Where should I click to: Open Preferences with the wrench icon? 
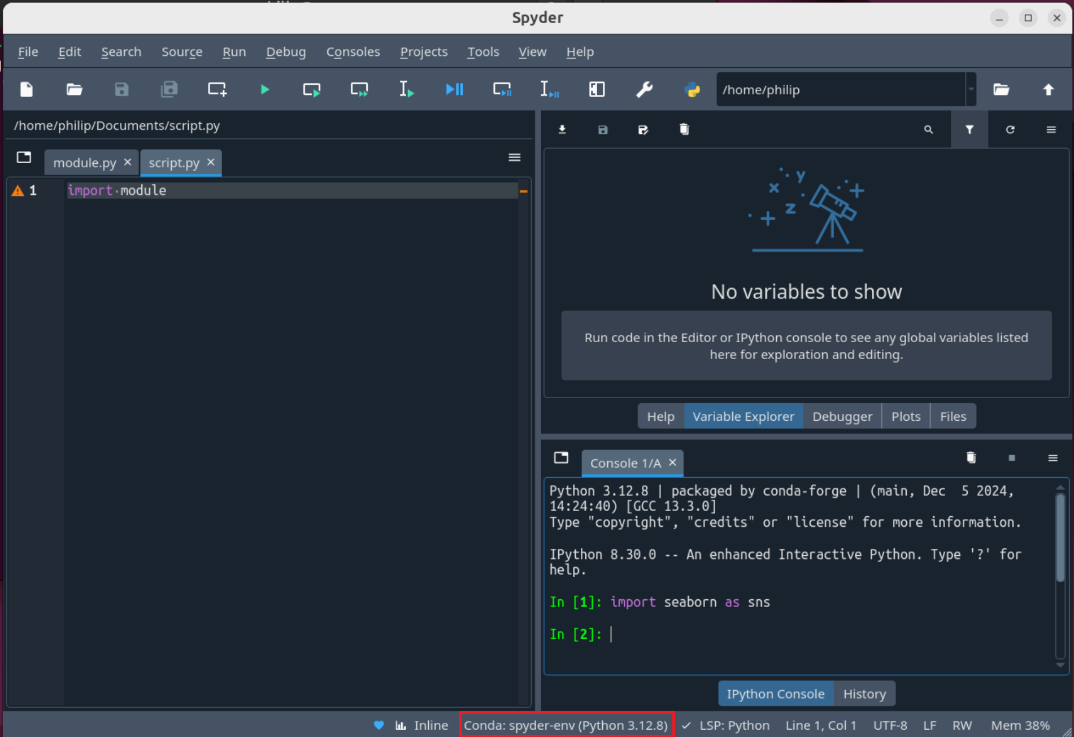tap(645, 89)
